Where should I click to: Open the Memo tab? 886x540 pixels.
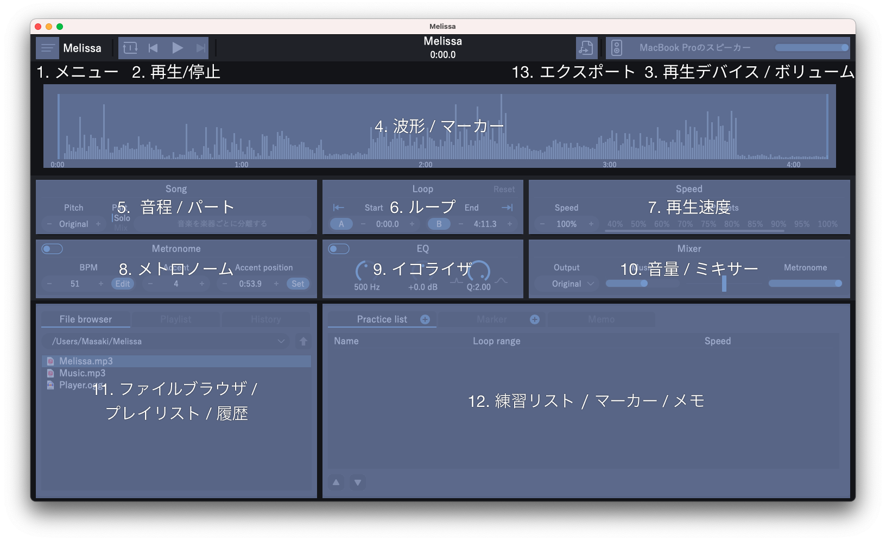[602, 319]
